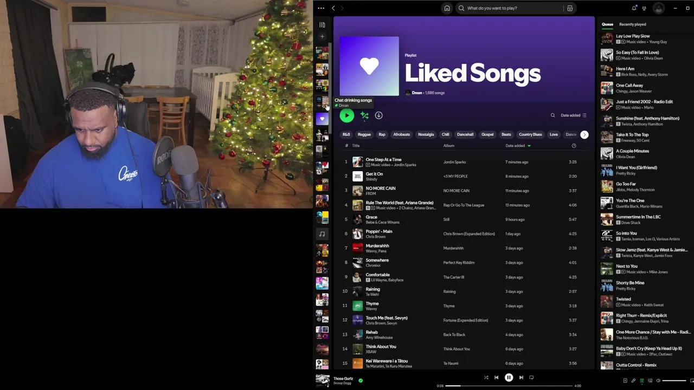694x390 pixels.
Task: Select the Liked Songs heart in sidebar
Action: click(x=322, y=119)
